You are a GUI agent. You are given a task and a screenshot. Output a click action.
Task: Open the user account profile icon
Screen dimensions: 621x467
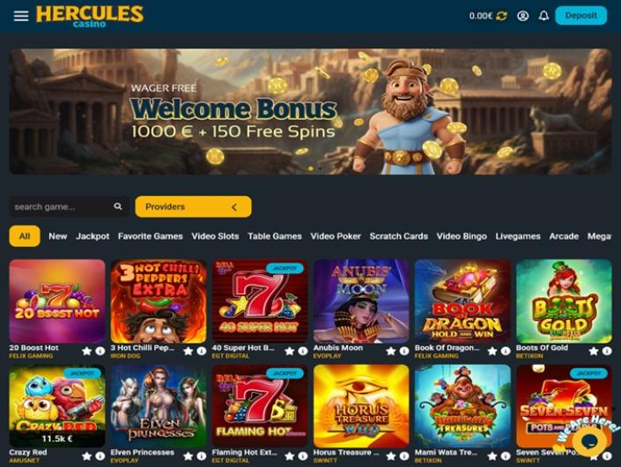522,16
